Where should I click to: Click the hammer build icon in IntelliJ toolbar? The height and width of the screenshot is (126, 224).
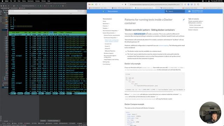(x=18, y=6)
